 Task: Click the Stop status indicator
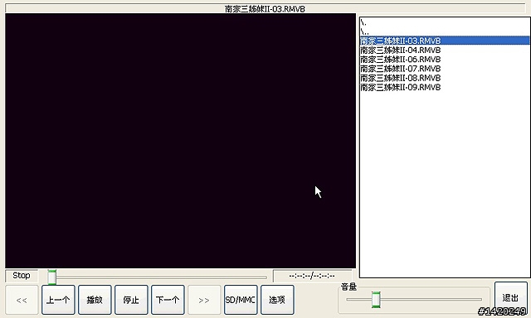point(22,276)
